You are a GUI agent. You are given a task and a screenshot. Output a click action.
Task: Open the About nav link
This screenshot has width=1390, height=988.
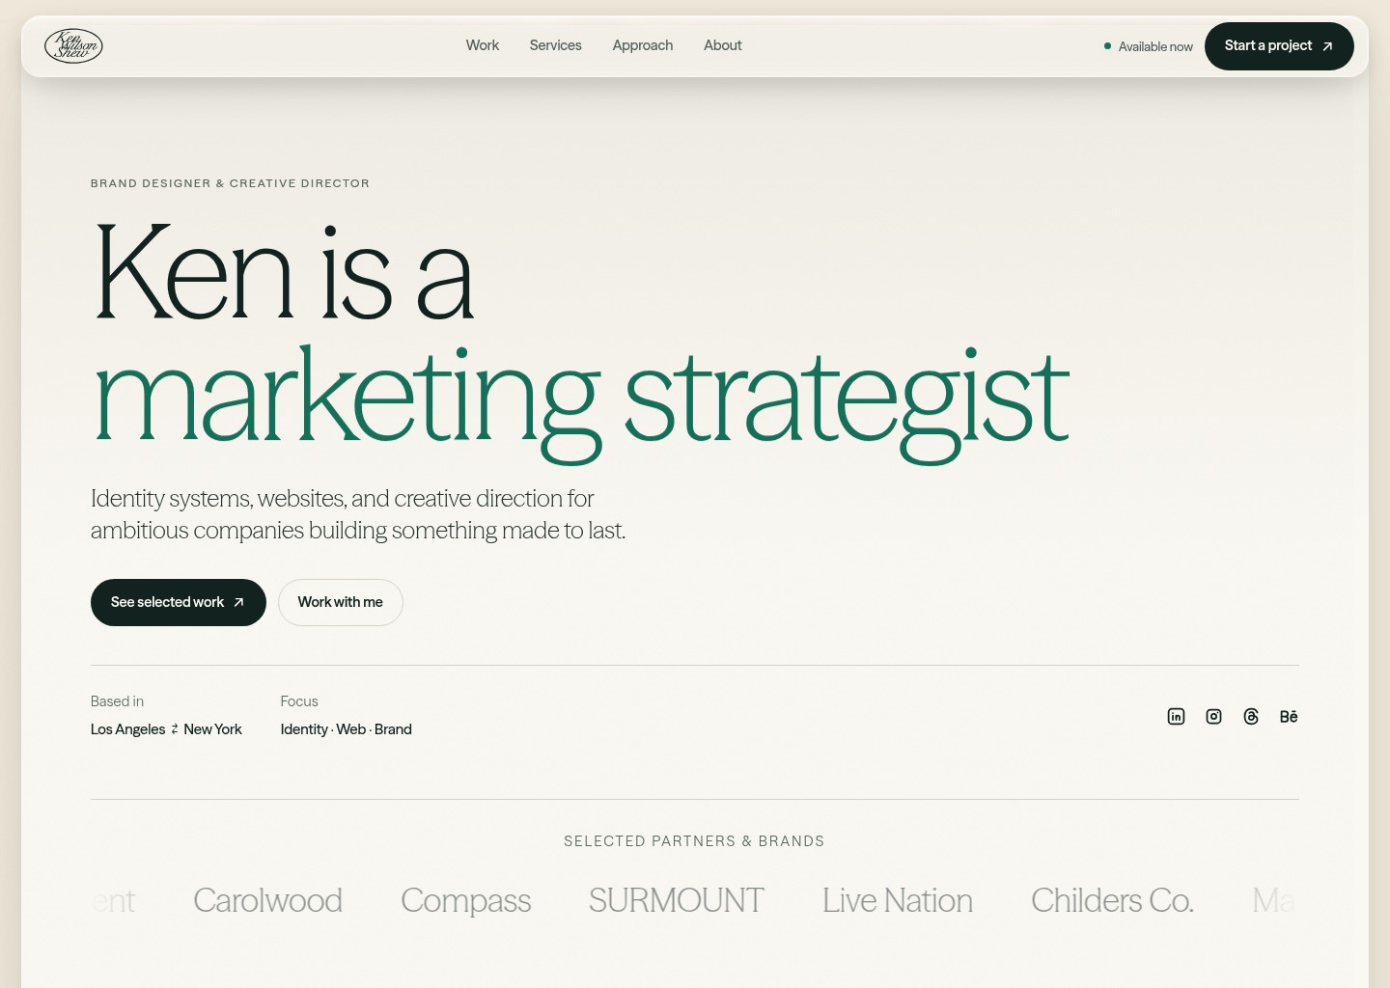pyautogui.click(x=723, y=45)
